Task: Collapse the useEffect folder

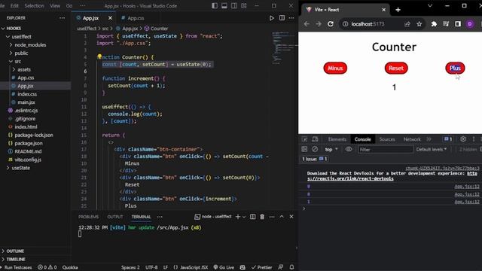Action: (x=21, y=37)
